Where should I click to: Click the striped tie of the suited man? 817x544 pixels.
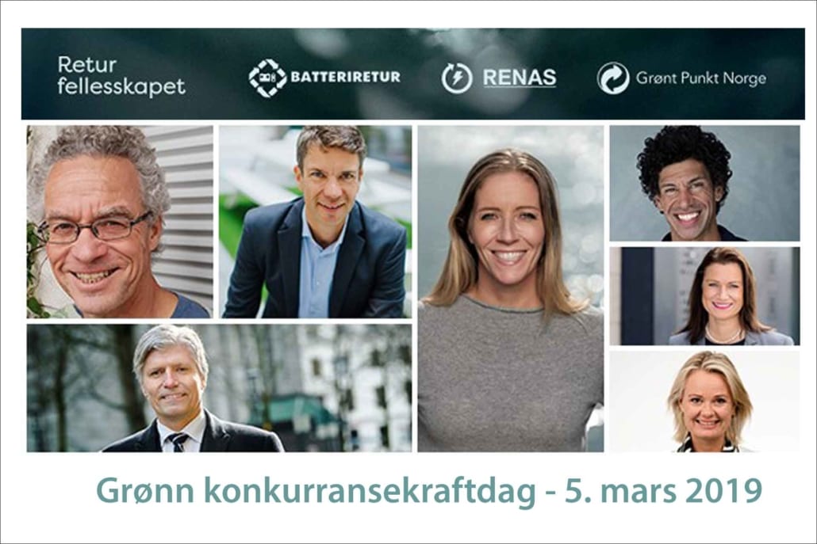pyautogui.click(x=177, y=442)
